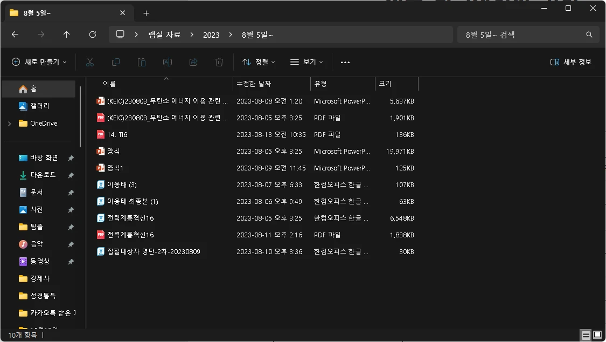606x342 pixels.
Task: Select the 8월 5일~ tab
Action: coord(69,13)
